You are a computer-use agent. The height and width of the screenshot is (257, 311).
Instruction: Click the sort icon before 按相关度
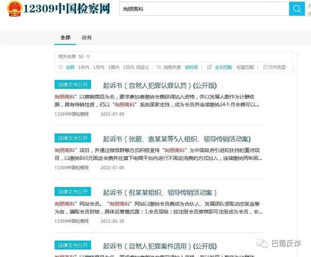click(159, 67)
